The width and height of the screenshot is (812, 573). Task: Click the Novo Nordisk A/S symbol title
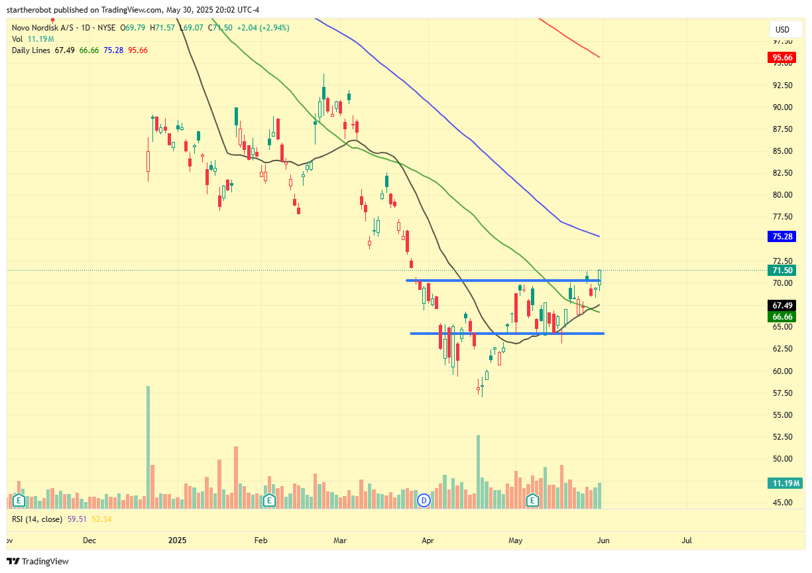(x=42, y=27)
